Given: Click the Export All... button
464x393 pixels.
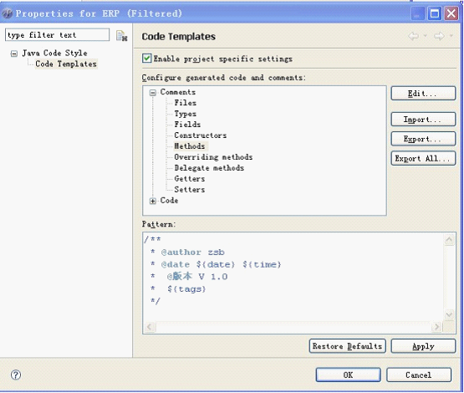Looking at the screenshot, I should [x=423, y=159].
